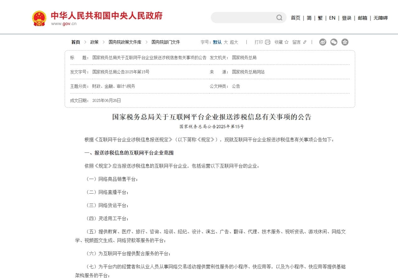Viewport: 398px width, 278px height.
Task: Toggle to traditional Chinese (繁)
Action: pyautogui.click(x=319, y=18)
